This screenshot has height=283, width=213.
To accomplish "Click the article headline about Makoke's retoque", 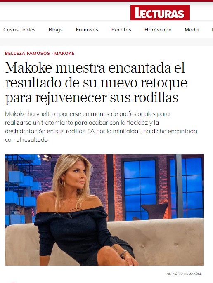I will [x=96, y=83].
